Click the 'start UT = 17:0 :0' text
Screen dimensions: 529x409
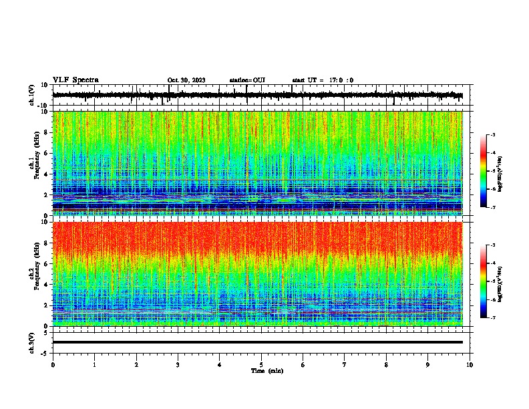click(323, 80)
